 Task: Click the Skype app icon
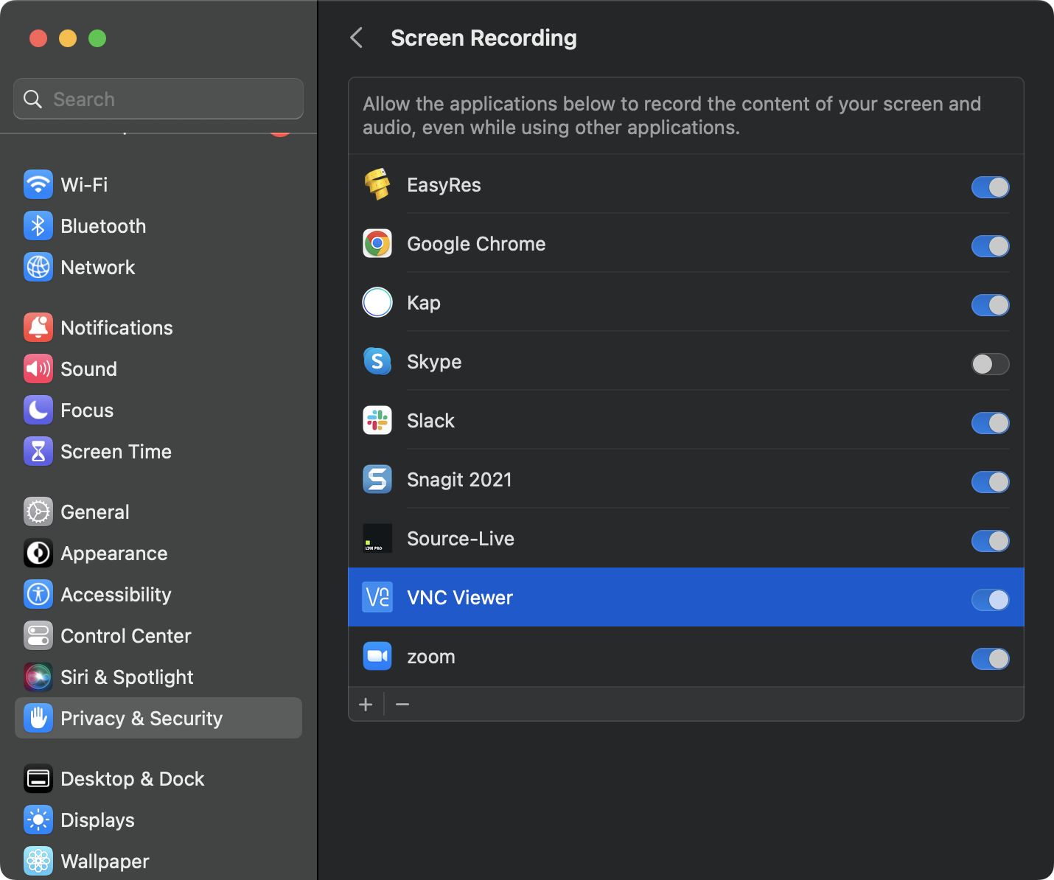pyautogui.click(x=377, y=361)
